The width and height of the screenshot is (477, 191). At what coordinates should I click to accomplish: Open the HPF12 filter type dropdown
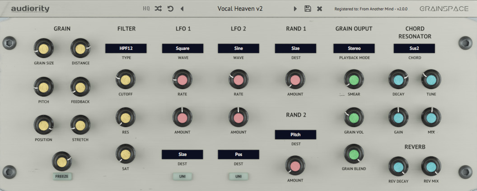pos(126,49)
